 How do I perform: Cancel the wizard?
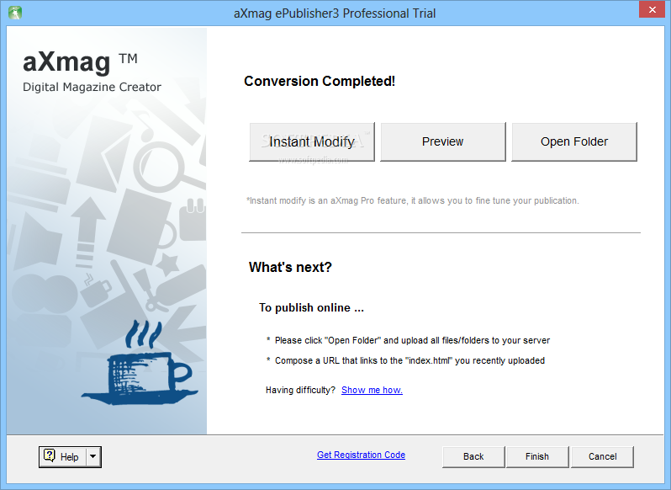(602, 456)
